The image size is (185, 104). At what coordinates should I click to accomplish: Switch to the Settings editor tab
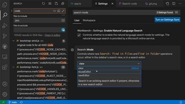pyautogui.click(x=103, y=4)
